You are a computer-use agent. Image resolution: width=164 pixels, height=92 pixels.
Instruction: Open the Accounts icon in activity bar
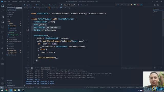3,78
